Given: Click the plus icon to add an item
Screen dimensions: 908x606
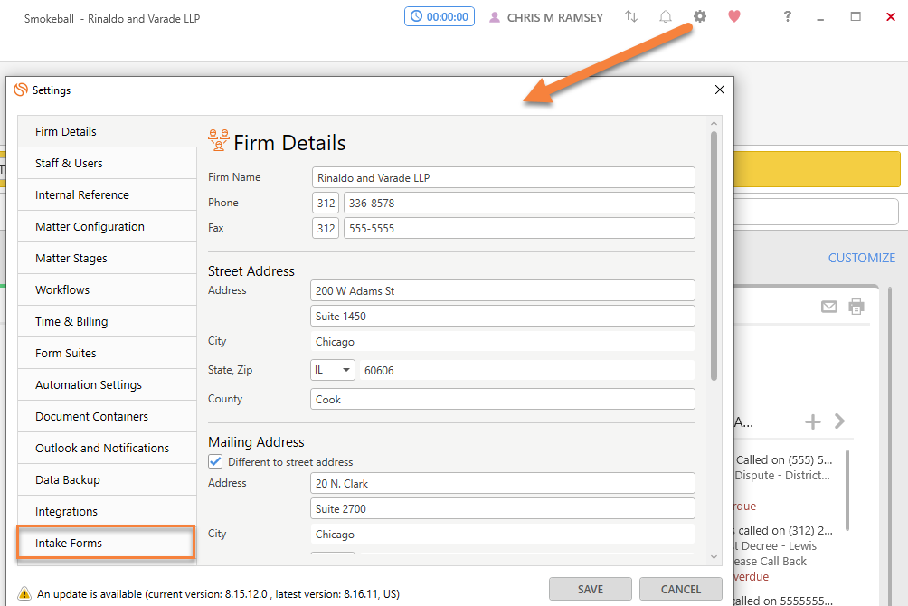Looking at the screenshot, I should click(x=812, y=421).
